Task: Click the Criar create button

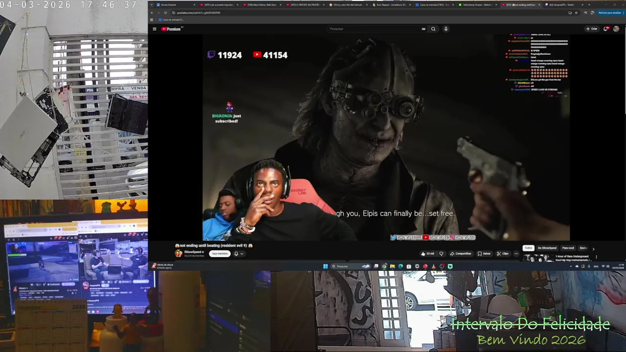Action: coord(592,29)
